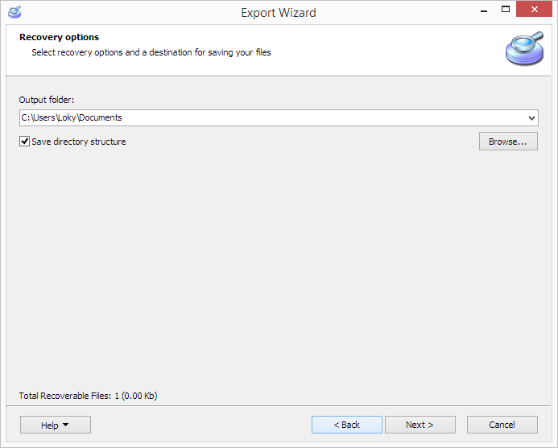Toggle the Save directory structure checkbox
The image size is (558, 448).
tap(24, 141)
